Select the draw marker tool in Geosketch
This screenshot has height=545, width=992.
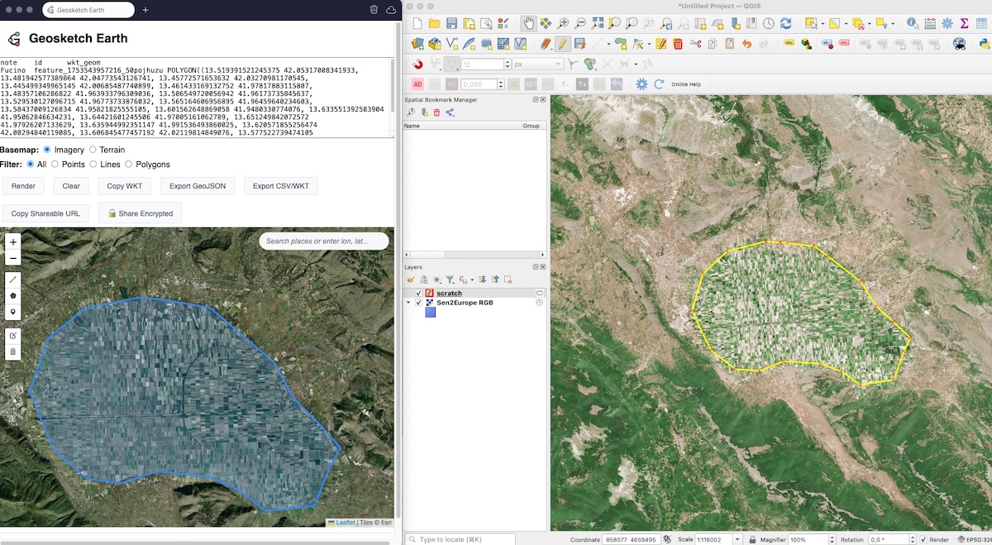tap(13, 312)
